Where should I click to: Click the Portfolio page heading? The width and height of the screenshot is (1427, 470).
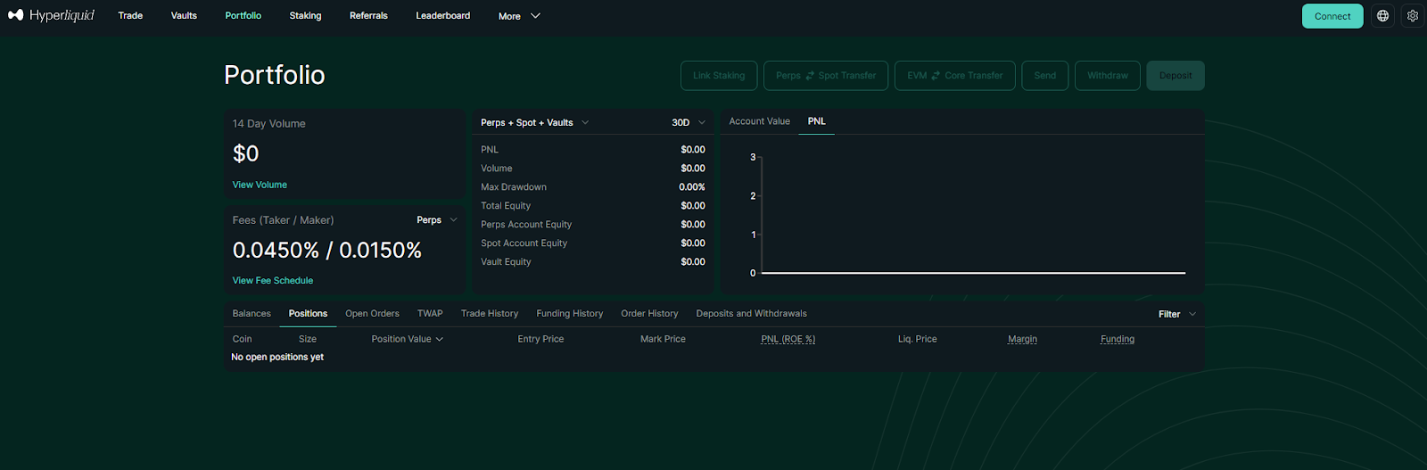click(275, 75)
